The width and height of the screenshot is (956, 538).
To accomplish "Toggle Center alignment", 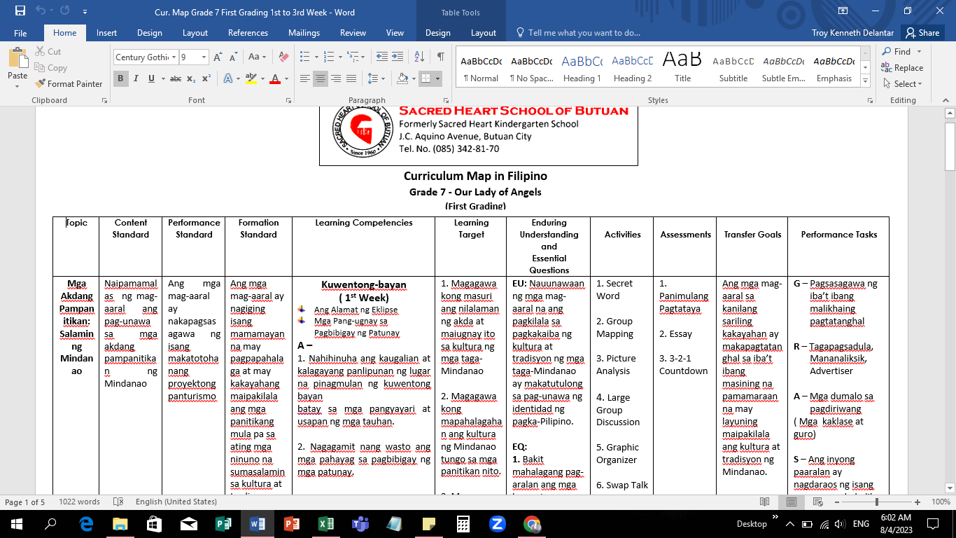I will pyautogui.click(x=321, y=79).
